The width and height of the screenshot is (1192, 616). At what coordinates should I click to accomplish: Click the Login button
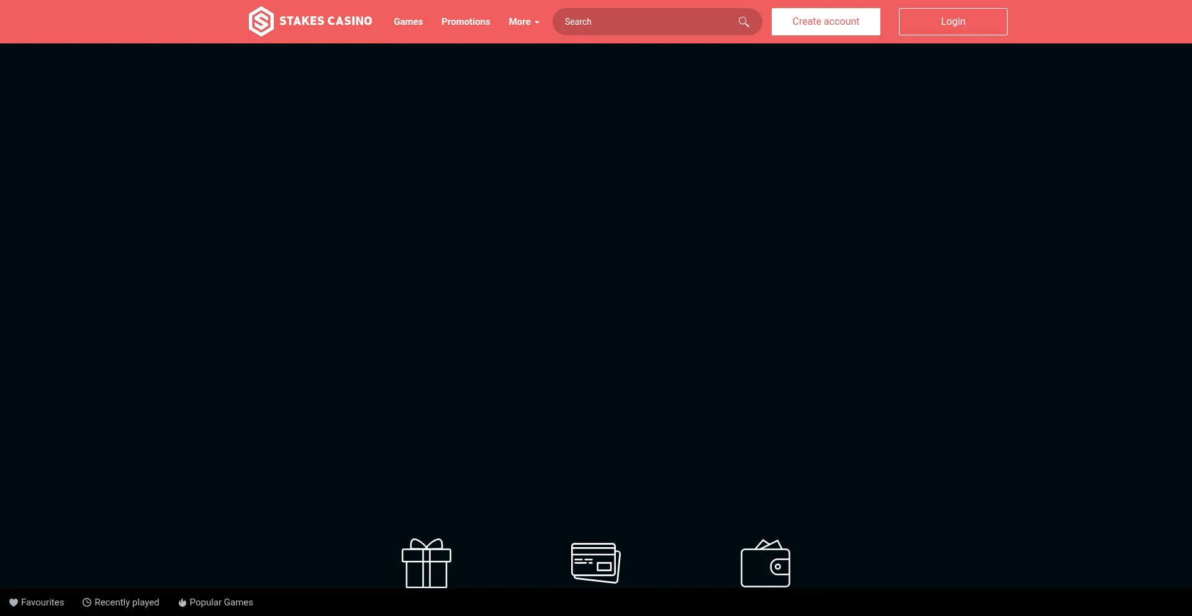[x=953, y=22]
